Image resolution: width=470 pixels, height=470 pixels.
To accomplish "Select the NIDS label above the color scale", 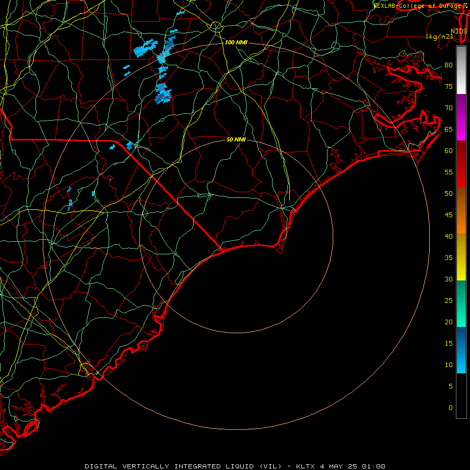I will (459, 31).
